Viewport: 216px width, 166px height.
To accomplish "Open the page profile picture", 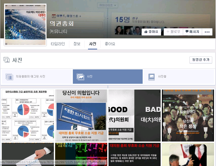I will coord(25,25).
